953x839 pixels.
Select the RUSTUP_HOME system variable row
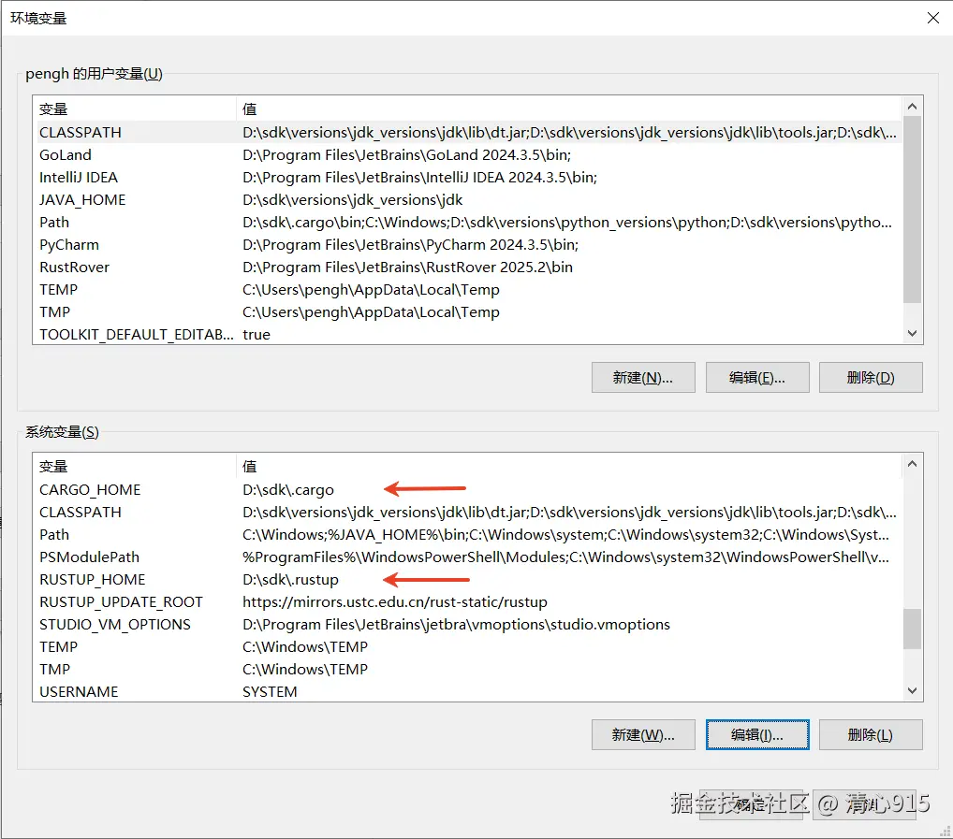[93, 580]
